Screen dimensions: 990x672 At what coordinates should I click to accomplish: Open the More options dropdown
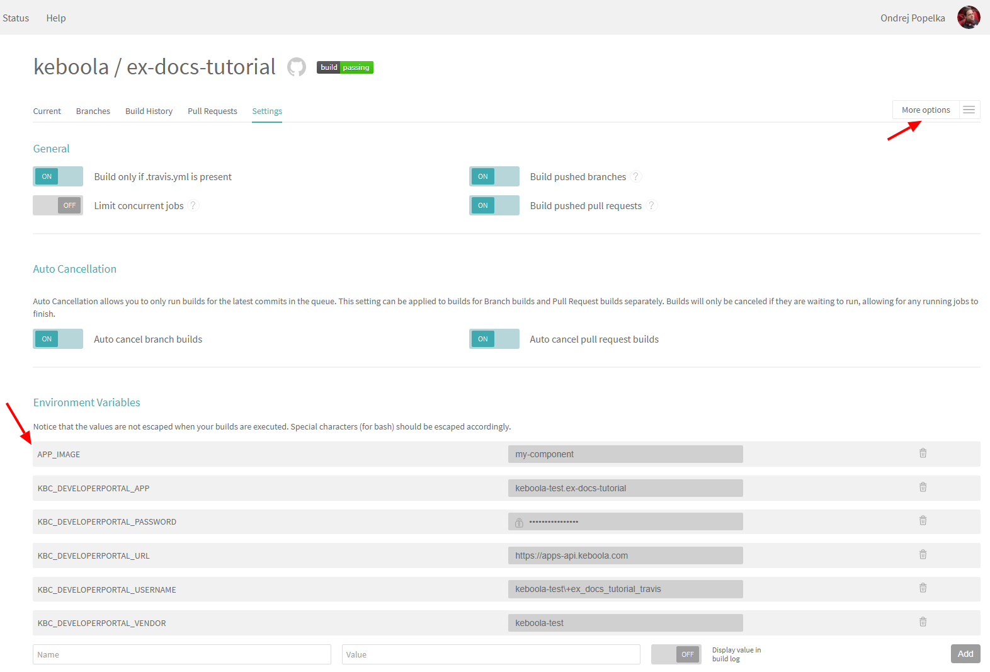926,110
